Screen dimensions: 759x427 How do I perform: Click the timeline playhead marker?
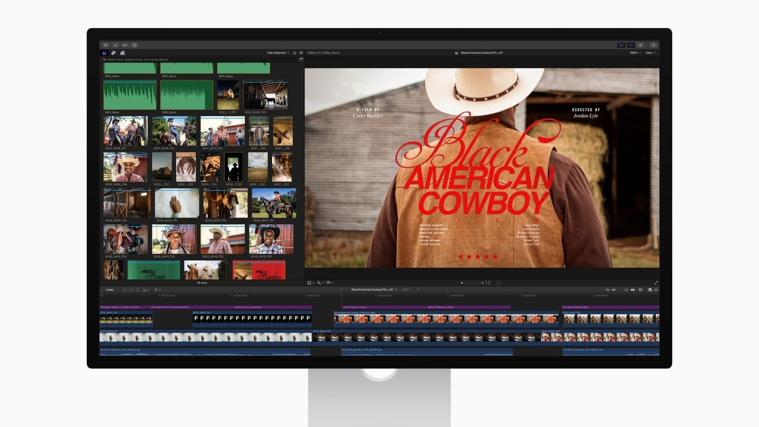(341, 296)
